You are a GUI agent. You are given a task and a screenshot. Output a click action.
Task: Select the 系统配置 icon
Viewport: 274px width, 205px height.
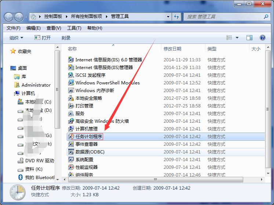point(71,159)
